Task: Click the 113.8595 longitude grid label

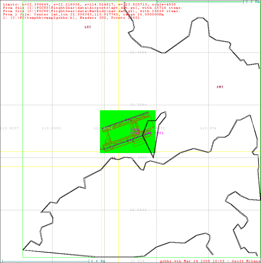Action: (x=51, y=128)
